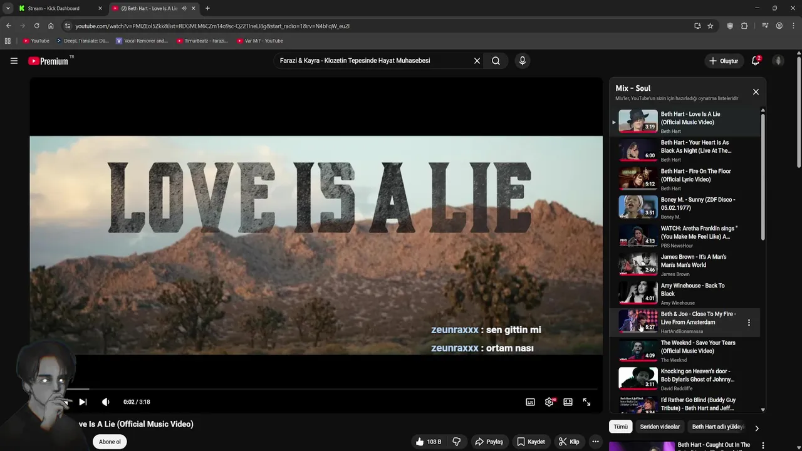Viewport: 802px width, 451px height.
Task: Start voice search with microphone icon
Action: 522,61
